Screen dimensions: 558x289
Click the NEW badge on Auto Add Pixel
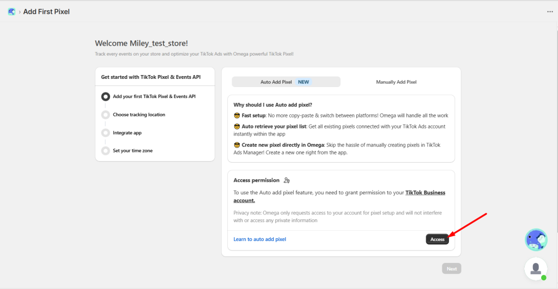point(304,82)
